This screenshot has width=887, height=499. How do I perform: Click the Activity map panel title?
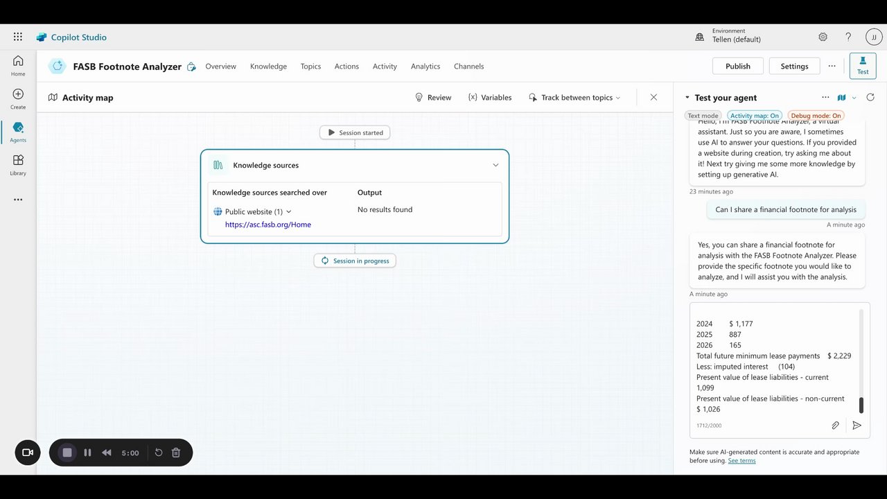tap(87, 98)
